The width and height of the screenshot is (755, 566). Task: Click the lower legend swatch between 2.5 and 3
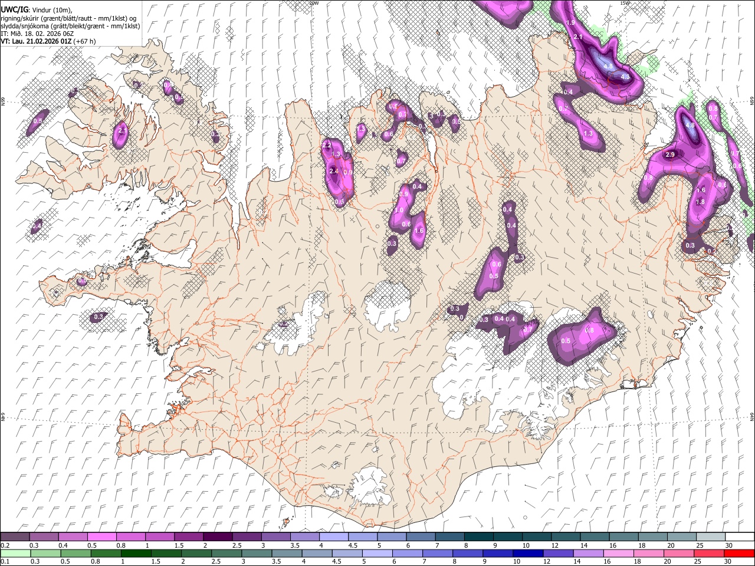226,554
